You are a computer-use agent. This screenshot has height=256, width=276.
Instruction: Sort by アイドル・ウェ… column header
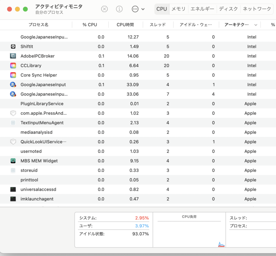(x=196, y=25)
